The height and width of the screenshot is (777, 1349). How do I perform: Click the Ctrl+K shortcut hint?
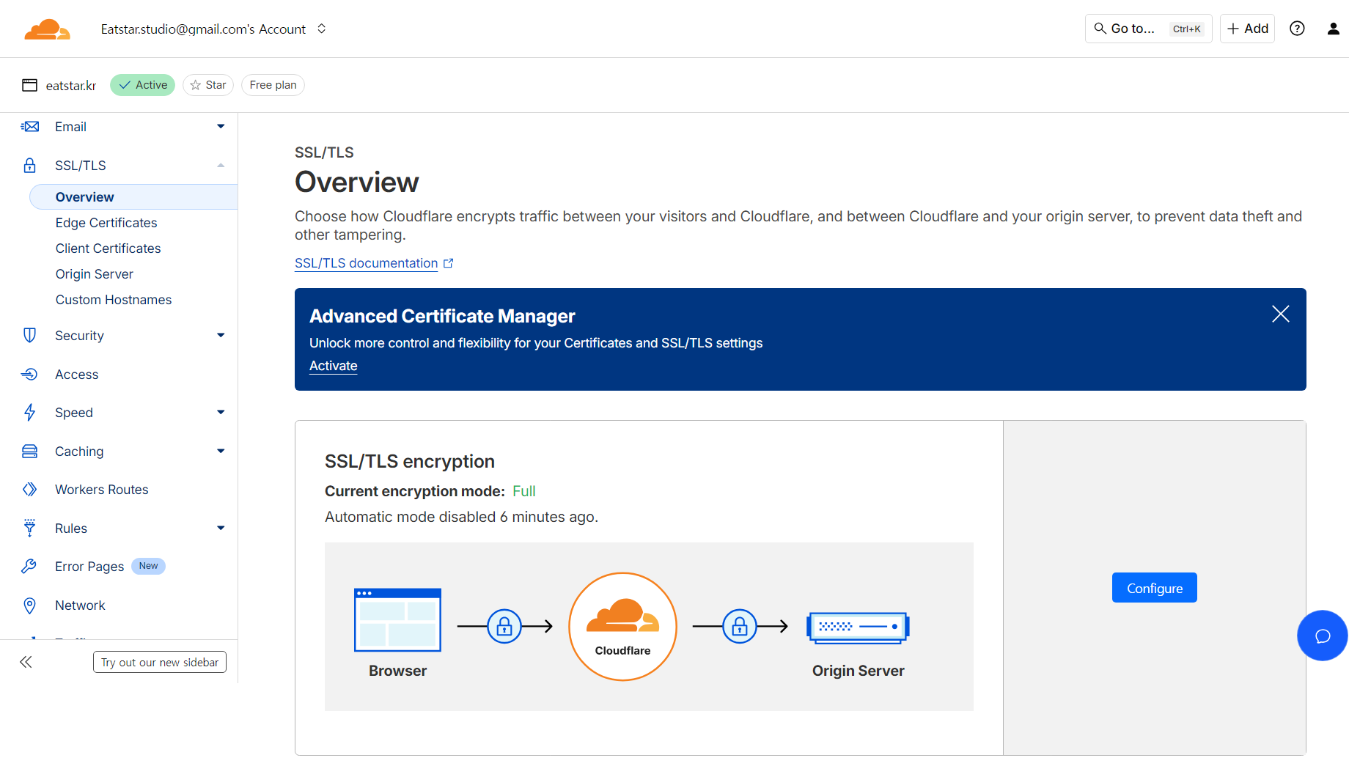pos(1187,29)
